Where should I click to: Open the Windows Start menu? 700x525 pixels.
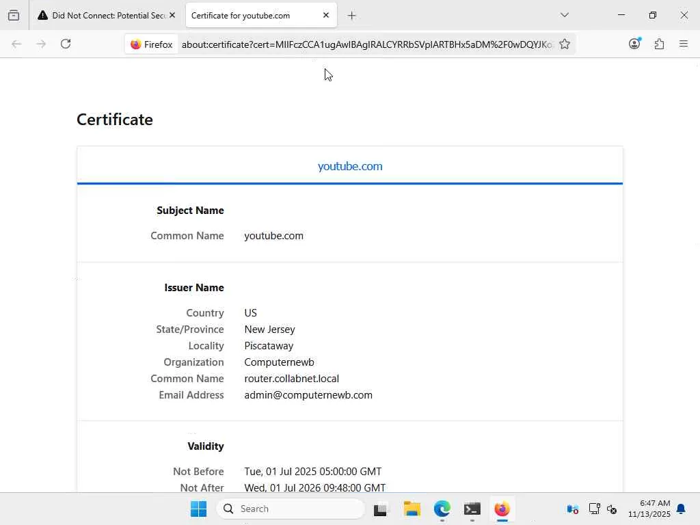click(x=199, y=509)
